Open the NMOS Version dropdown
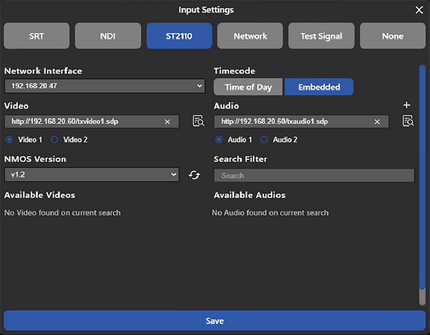430x335 pixels. (x=175, y=174)
